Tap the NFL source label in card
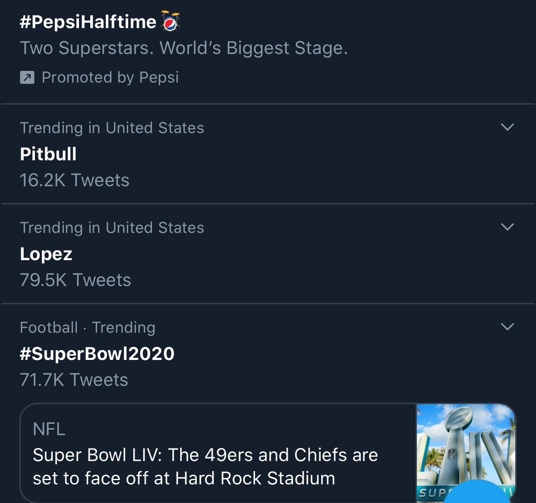 click(x=49, y=429)
